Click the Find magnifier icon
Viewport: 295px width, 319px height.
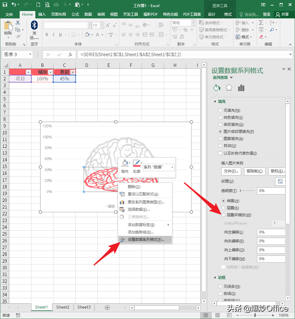(x=272, y=30)
